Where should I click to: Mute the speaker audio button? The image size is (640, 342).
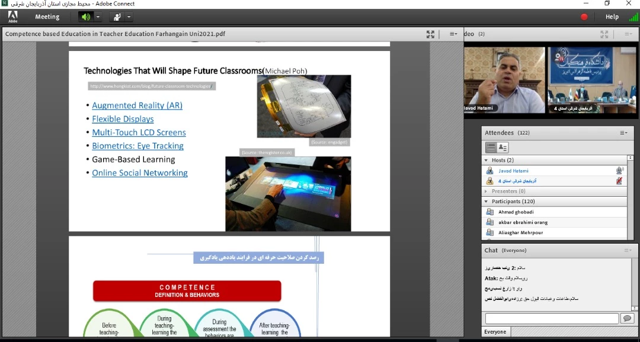(86, 17)
